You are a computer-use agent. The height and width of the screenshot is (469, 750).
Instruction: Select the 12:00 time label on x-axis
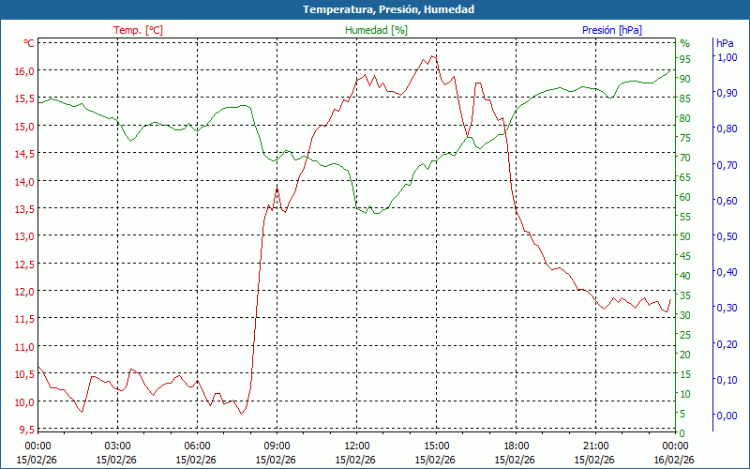pyautogui.click(x=356, y=446)
